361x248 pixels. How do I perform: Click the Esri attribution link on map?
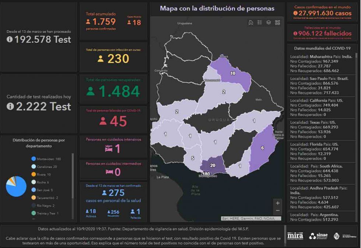251,218
